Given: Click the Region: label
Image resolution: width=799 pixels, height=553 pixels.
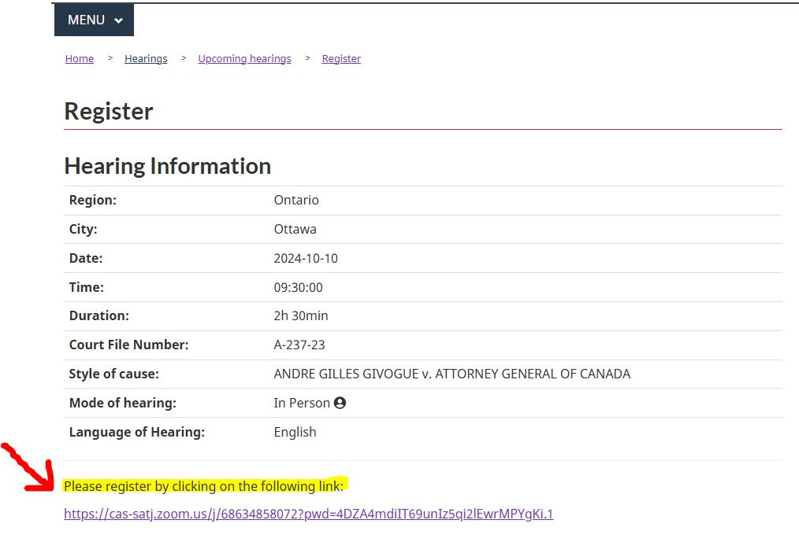Looking at the screenshot, I should (93, 200).
